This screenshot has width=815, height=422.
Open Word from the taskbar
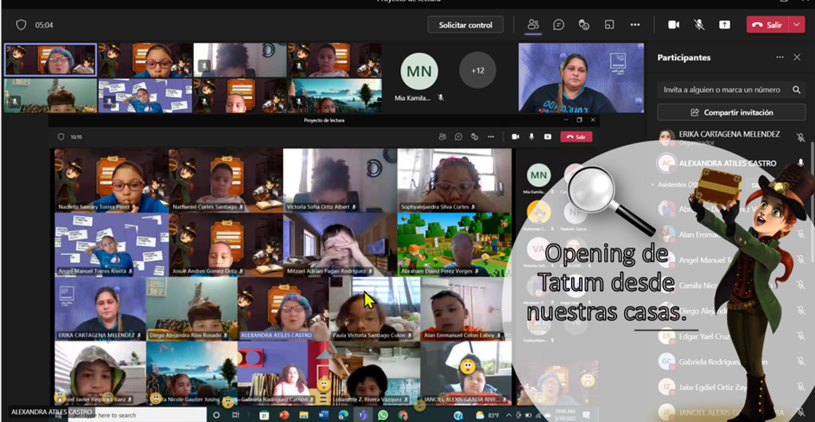coord(323,415)
